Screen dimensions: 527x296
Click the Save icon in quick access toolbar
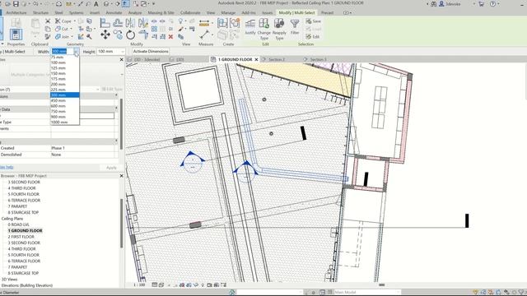(x=16, y=4)
